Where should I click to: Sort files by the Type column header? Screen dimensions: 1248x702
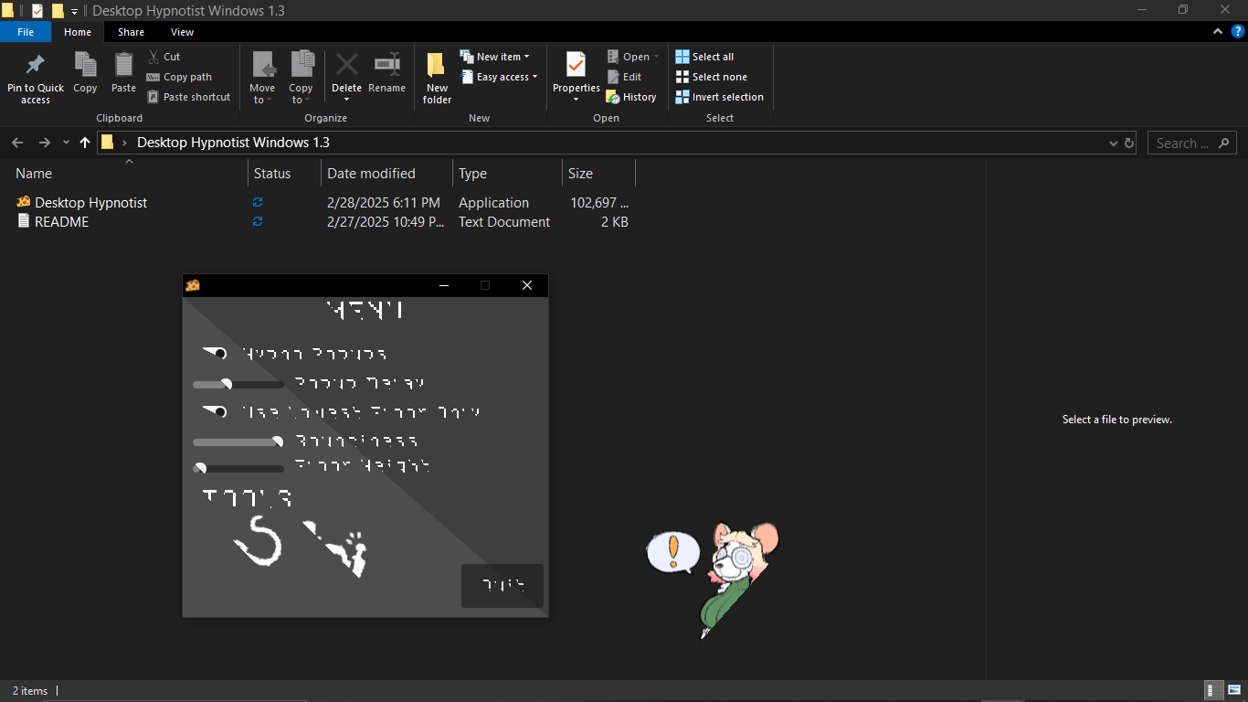(507, 174)
